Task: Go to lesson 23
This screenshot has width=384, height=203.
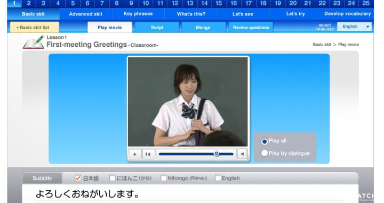Action: 337,3
